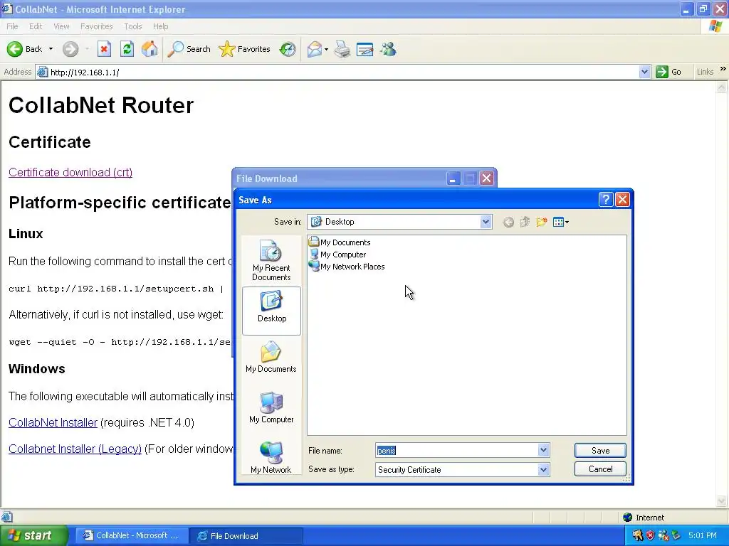Click the taskbar clock showing 5:01 PM
The width and height of the screenshot is (729, 546).
coord(703,535)
